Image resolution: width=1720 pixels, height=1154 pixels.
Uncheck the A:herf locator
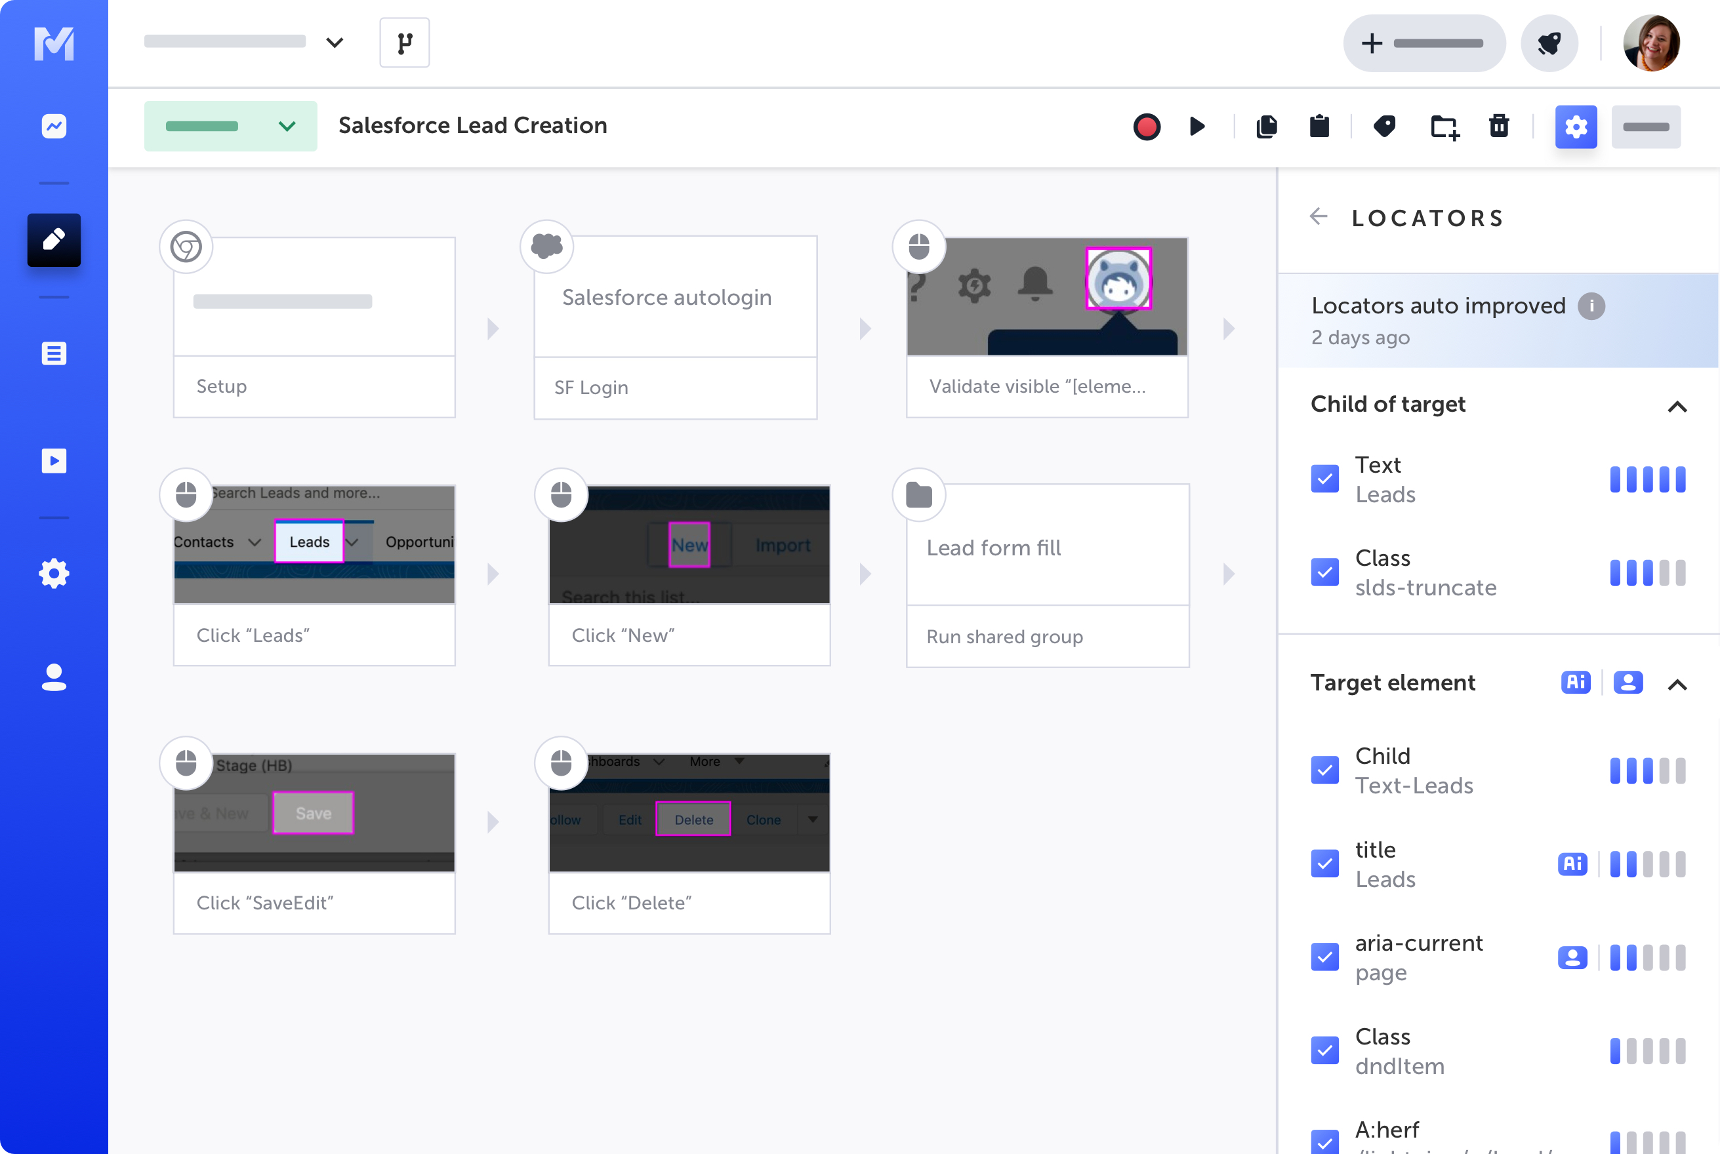tap(1324, 1142)
